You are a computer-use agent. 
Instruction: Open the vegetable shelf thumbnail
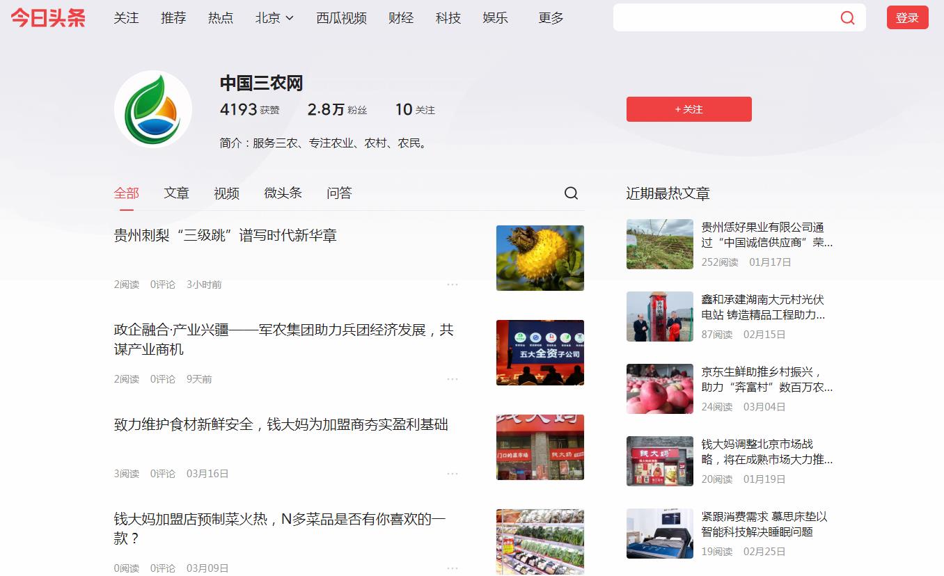pos(540,542)
